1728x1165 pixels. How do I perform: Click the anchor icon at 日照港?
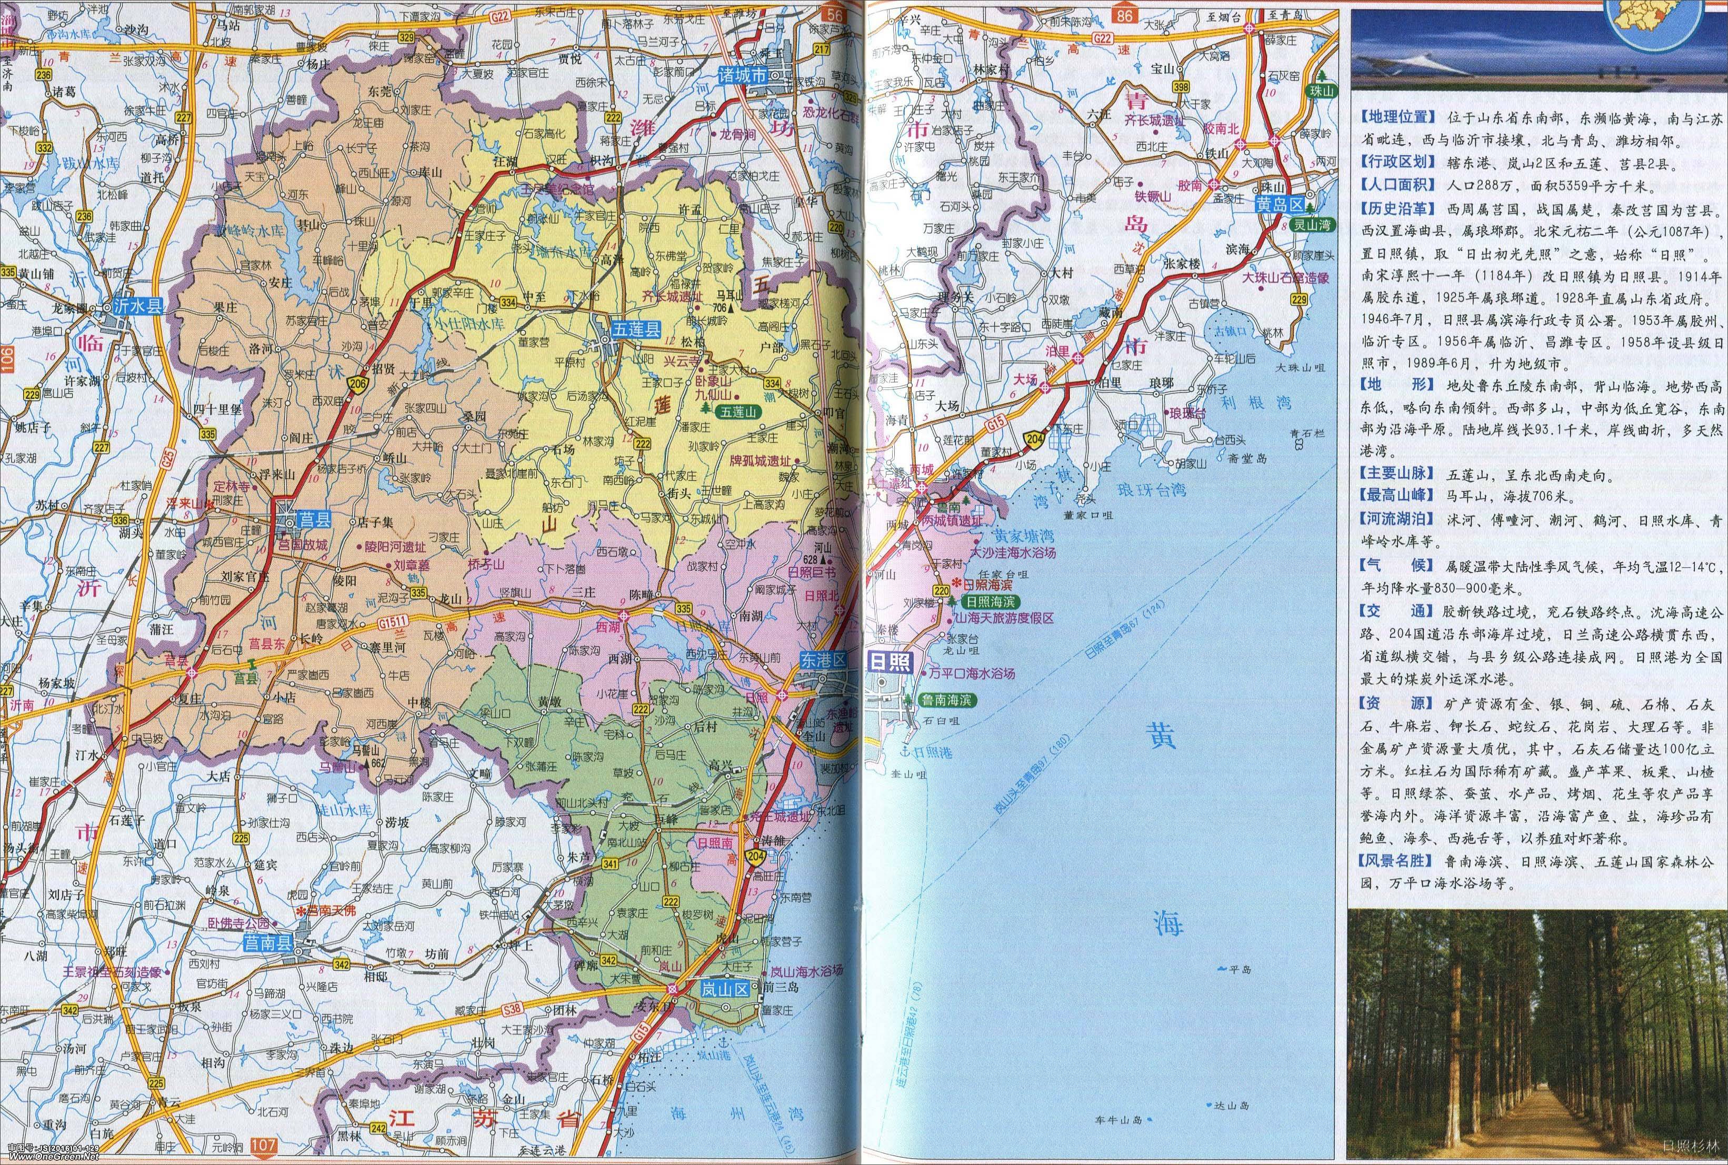[905, 751]
